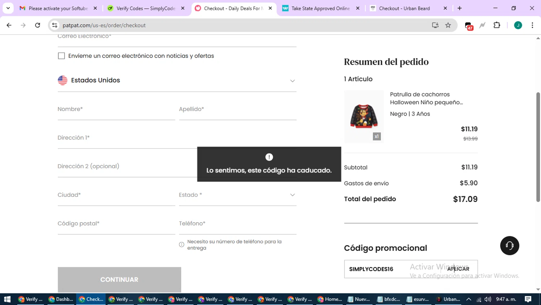Screen dimensions: 541x305
Task: Close the Checkout - Urban Beard tab
Action: click(x=445, y=8)
